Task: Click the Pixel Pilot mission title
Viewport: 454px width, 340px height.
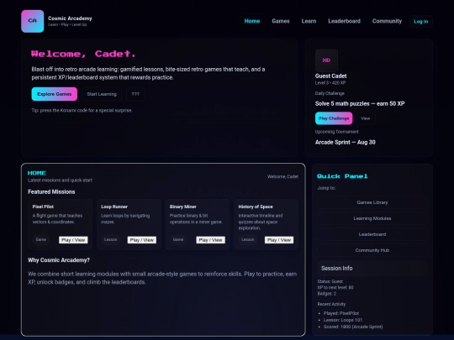Action: tap(43, 207)
